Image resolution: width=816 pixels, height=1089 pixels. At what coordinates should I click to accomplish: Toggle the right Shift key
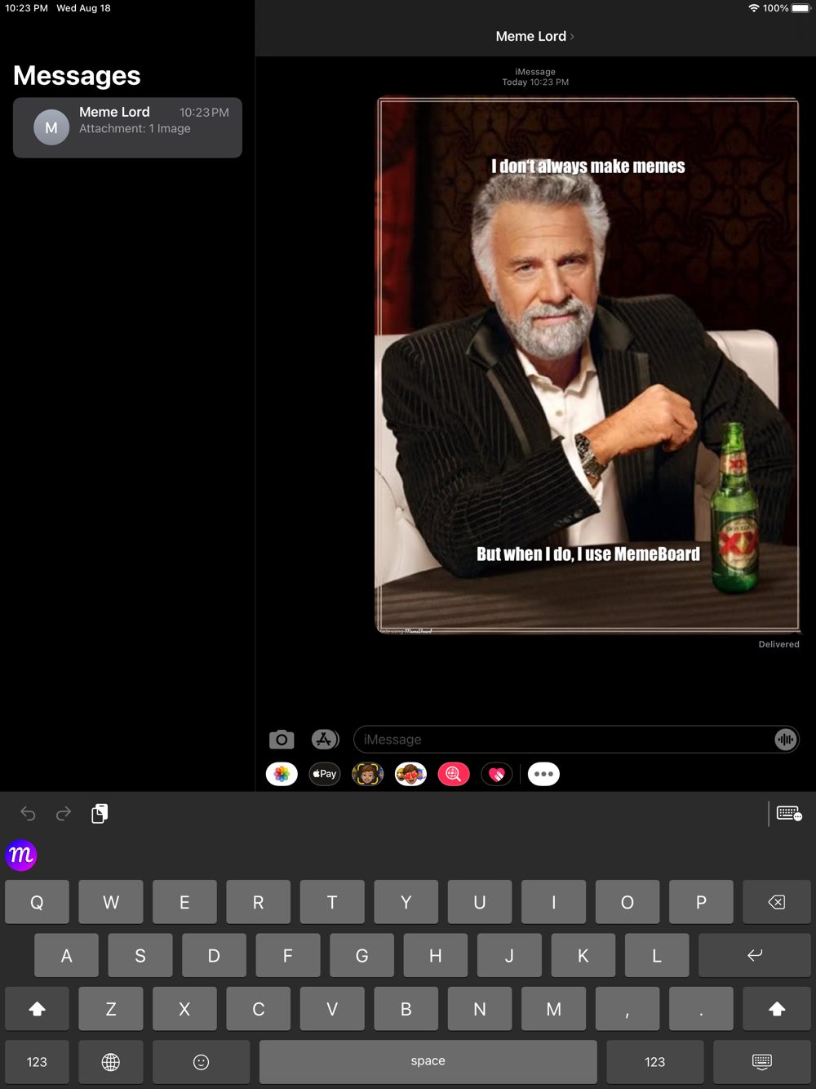tap(777, 1009)
